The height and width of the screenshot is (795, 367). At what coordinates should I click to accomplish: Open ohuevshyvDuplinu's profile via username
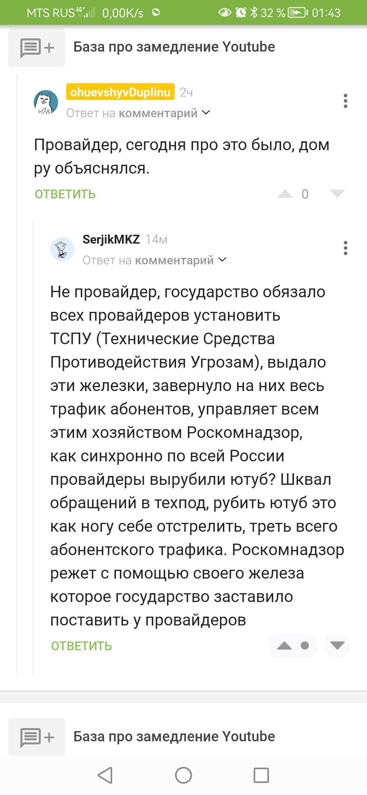click(x=120, y=92)
